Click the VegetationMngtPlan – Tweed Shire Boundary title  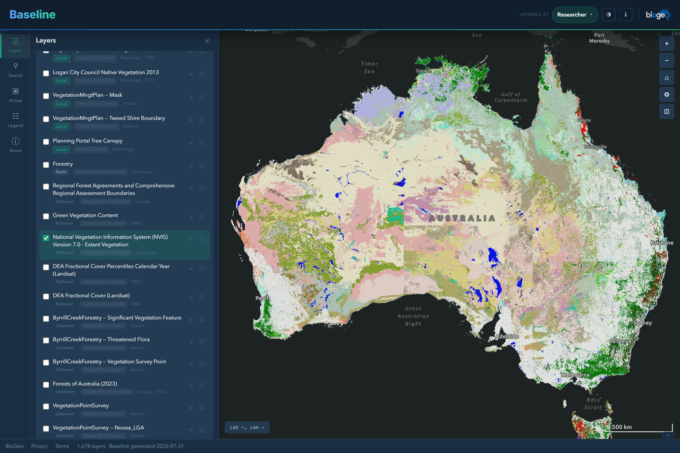[x=109, y=118]
